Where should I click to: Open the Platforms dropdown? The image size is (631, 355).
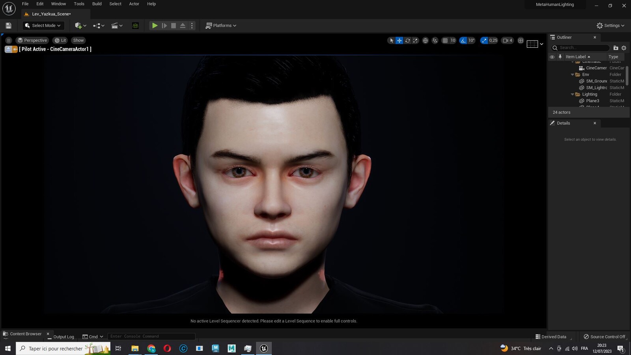(221, 26)
